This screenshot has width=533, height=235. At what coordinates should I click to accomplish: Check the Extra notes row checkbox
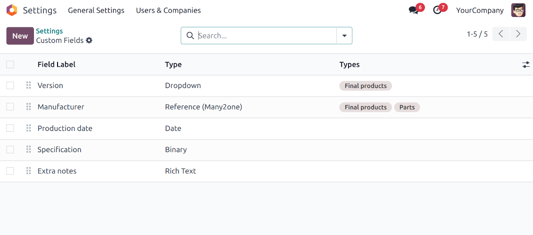tap(10, 171)
